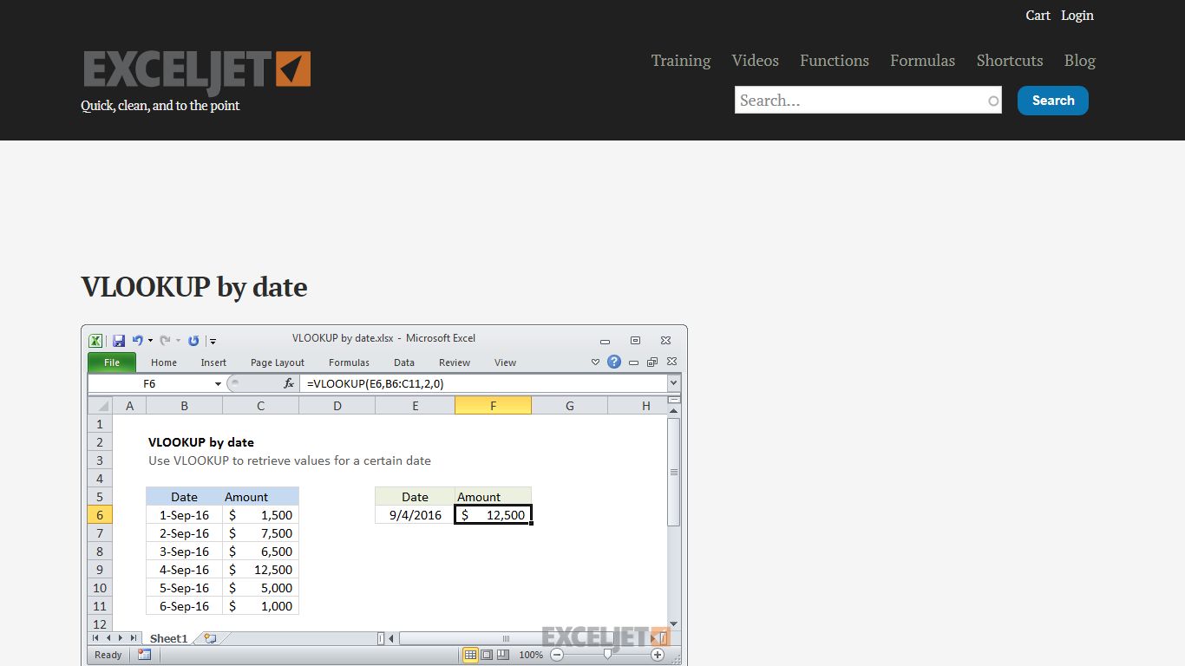Select the Page Layout view status bar icon
This screenshot has height=666, width=1185.
487,655
